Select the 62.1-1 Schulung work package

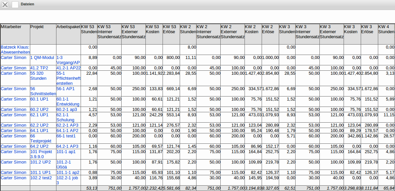point(65,117)
